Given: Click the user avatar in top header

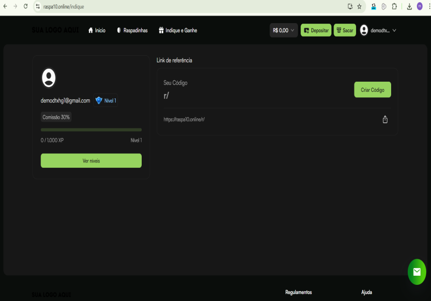Looking at the screenshot, I should tap(364, 30).
